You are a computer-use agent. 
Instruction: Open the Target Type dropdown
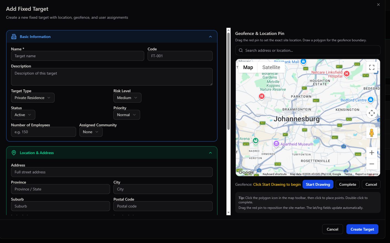[33, 98]
